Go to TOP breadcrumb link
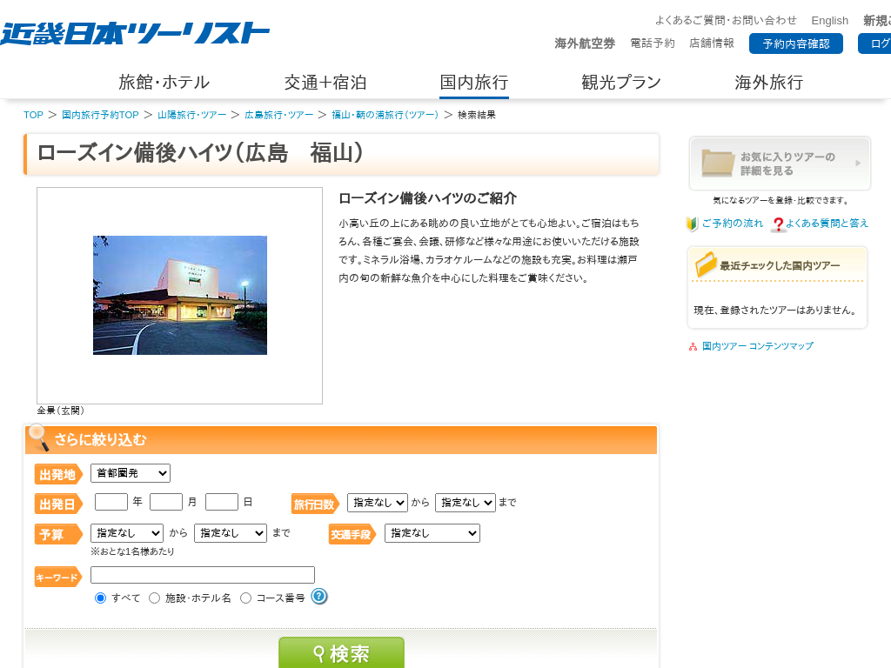Viewport: 891px width, 668px height. [34, 115]
